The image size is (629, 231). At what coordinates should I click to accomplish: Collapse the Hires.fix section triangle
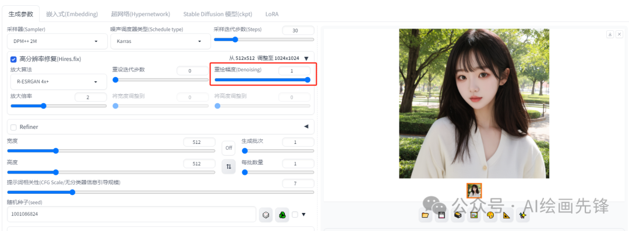(306, 59)
